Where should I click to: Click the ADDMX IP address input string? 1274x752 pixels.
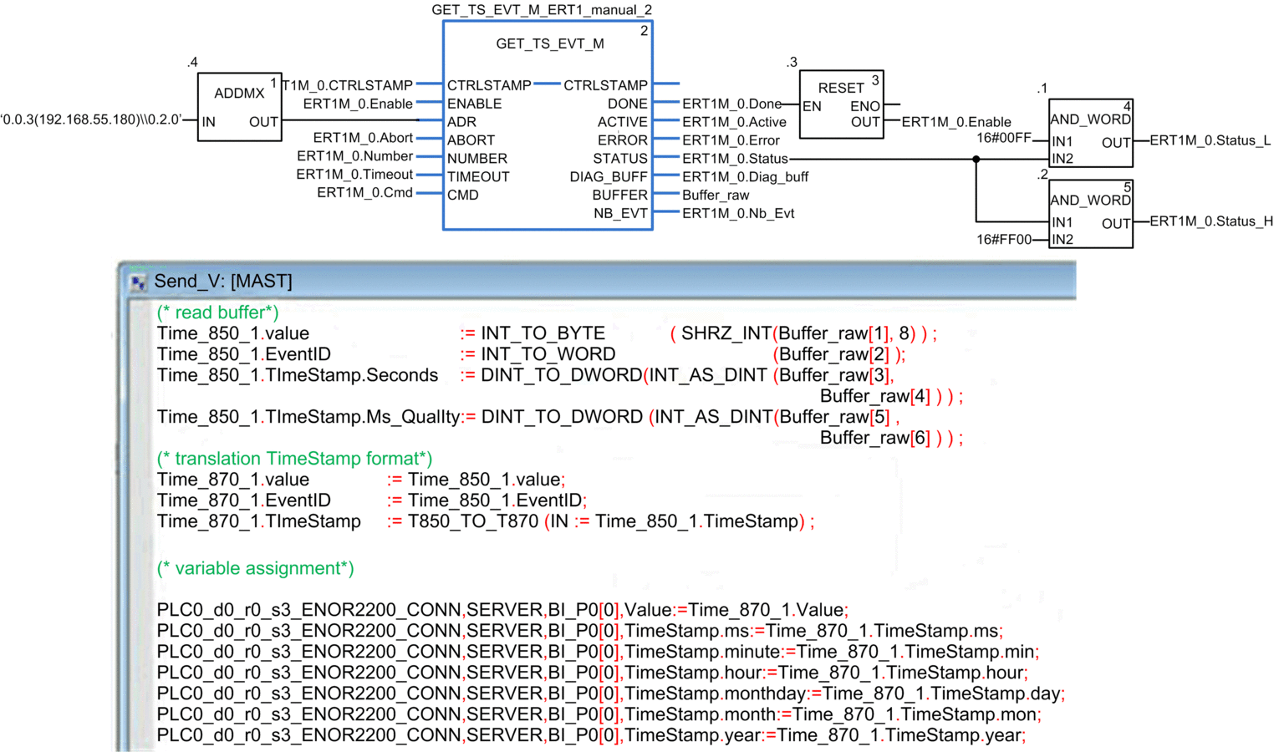91,119
